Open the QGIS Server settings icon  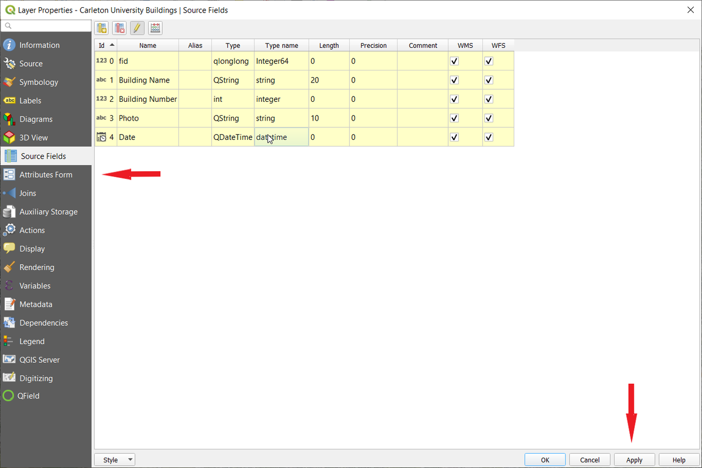[9, 360]
